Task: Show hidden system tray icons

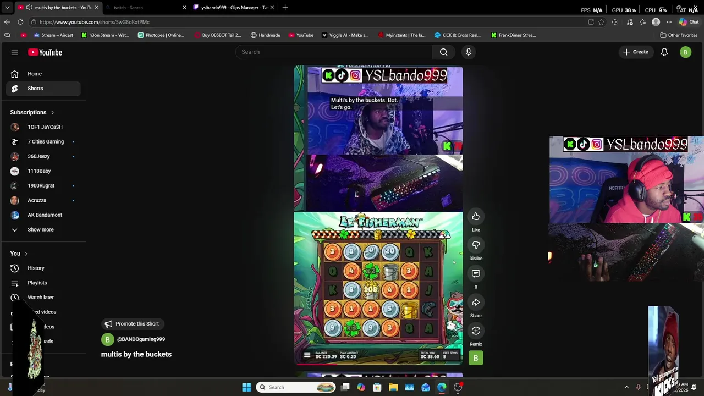Action: [626, 387]
